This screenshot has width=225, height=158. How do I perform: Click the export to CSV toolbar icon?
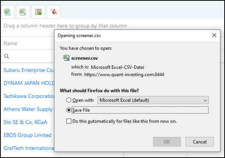pos(23,12)
